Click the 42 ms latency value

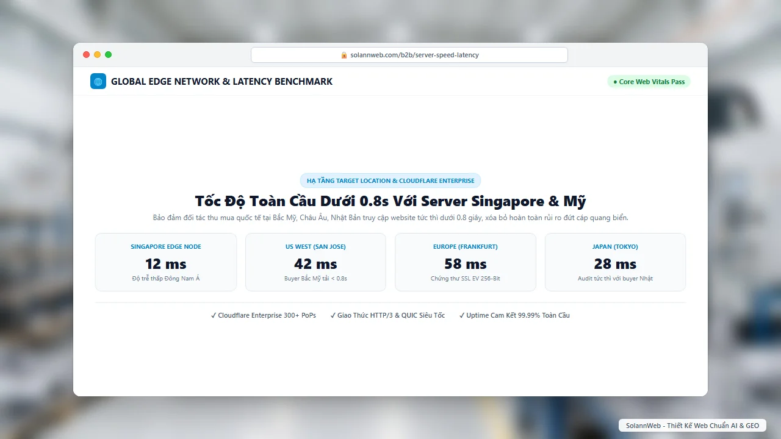tap(315, 264)
